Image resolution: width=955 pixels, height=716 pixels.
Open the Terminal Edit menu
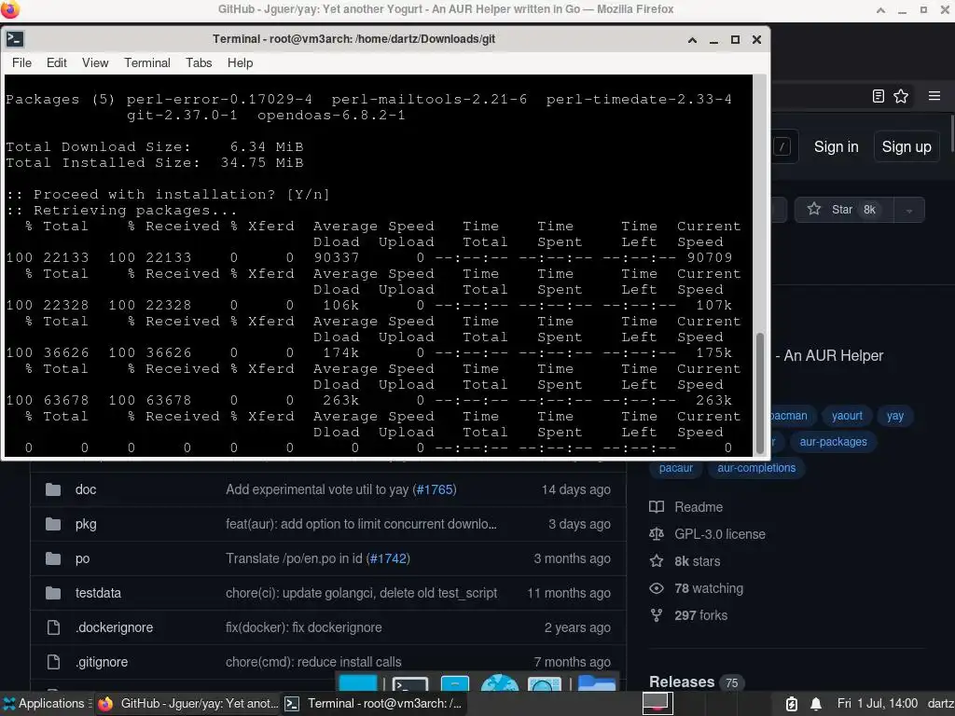pyautogui.click(x=57, y=62)
